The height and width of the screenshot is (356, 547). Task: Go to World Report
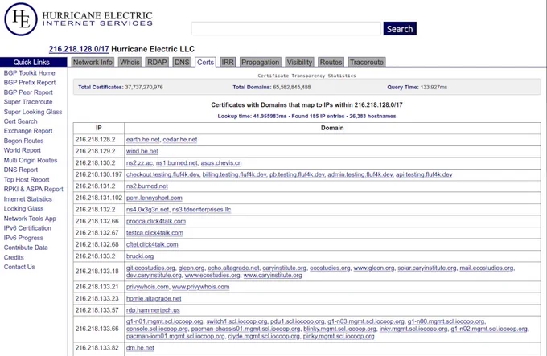coord(23,150)
